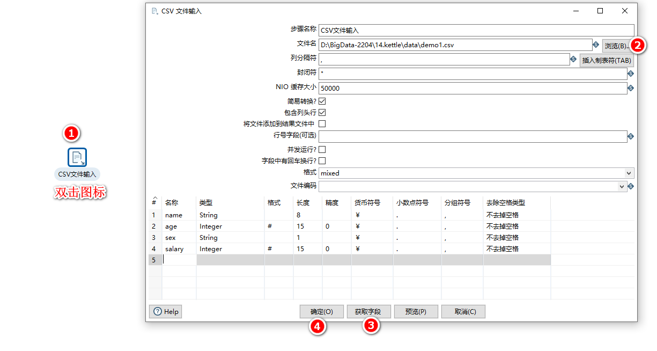Screen dimensions: 657x351
Task: Click variable icon beside 封闭符 field
Action: pos(631,74)
